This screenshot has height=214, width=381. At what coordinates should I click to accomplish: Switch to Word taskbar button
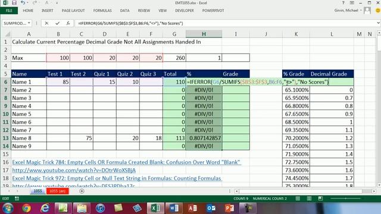point(174,208)
